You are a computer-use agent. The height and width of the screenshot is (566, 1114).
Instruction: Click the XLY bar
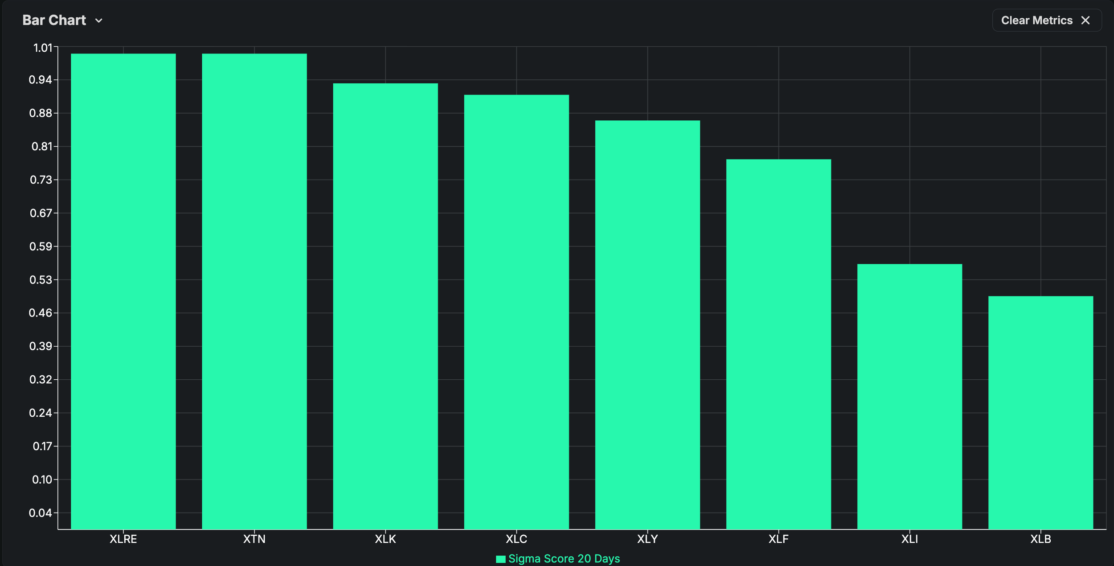[647, 324]
